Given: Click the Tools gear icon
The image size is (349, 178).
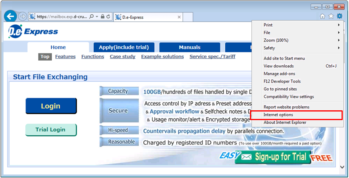Looking at the screenshot, I should click(x=339, y=16).
